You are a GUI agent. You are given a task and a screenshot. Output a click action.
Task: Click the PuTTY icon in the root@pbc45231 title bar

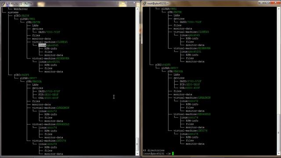coord(144,4)
